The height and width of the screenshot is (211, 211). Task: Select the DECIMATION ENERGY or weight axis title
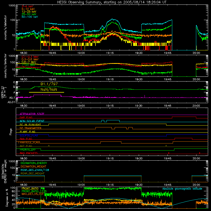click(x=4, y=171)
